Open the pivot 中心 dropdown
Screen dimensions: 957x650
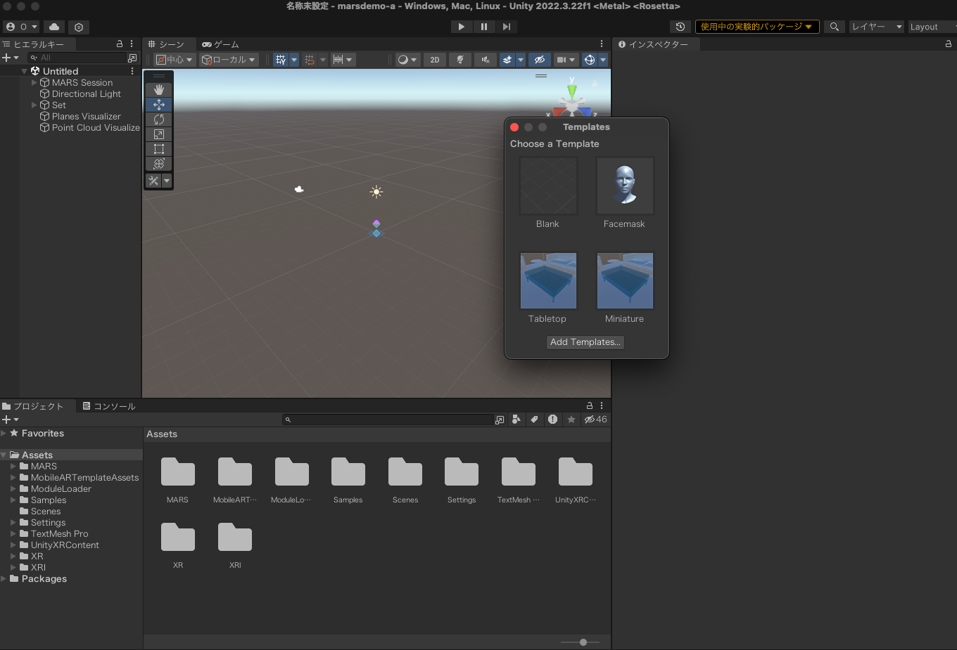[175, 60]
